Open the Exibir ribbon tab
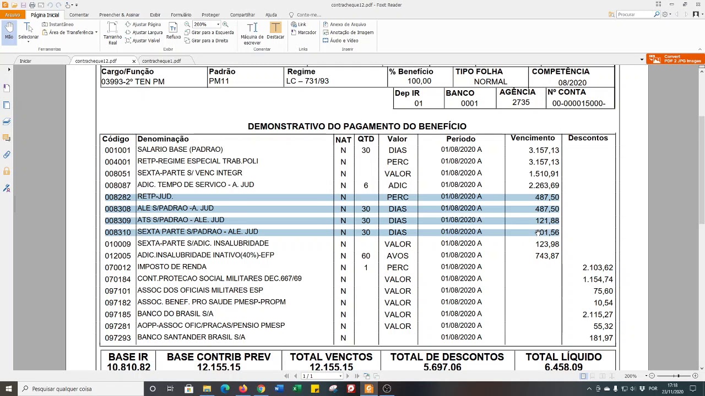 click(x=155, y=15)
